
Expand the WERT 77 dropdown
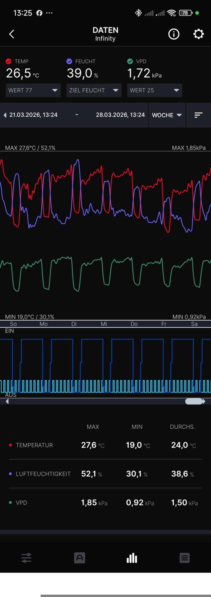[x=33, y=90]
